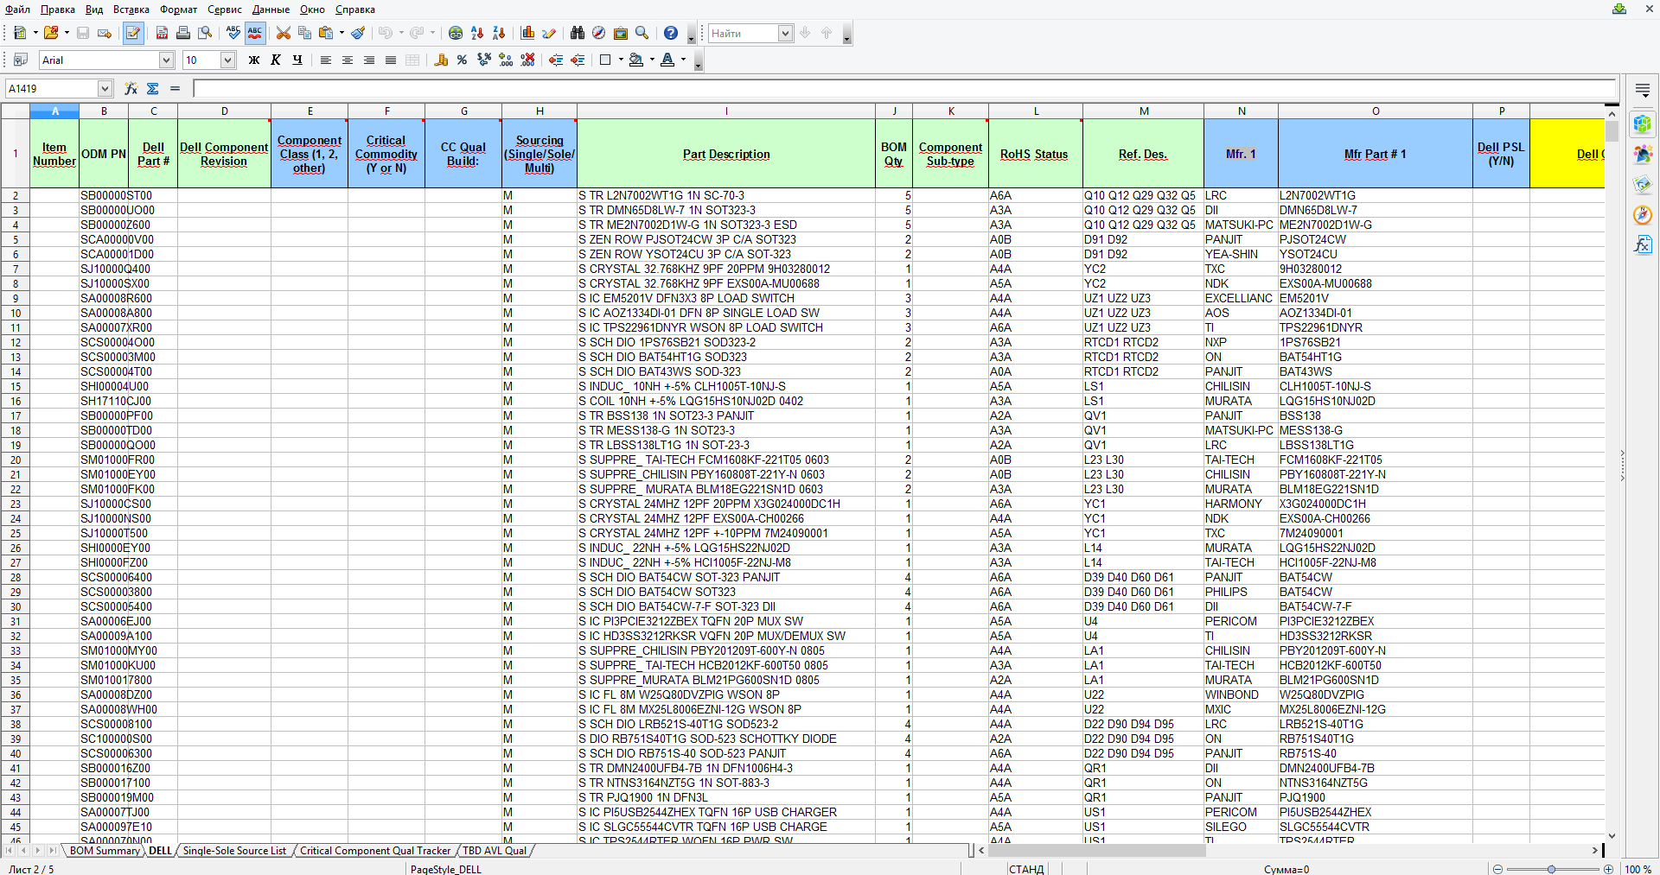The width and height of the screenshot is (1660, 875).
Task: Apply percent number format
Action: pos(463,60)
